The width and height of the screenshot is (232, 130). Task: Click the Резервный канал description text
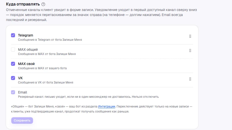click(x=88, y=97)
